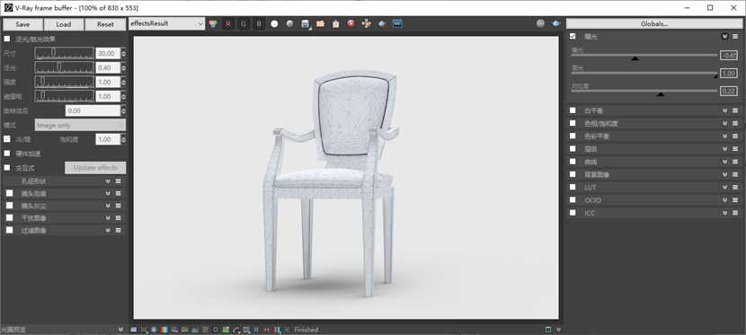Click the Load button
Viewport: 746px width, 335px height.
point(64,24)
